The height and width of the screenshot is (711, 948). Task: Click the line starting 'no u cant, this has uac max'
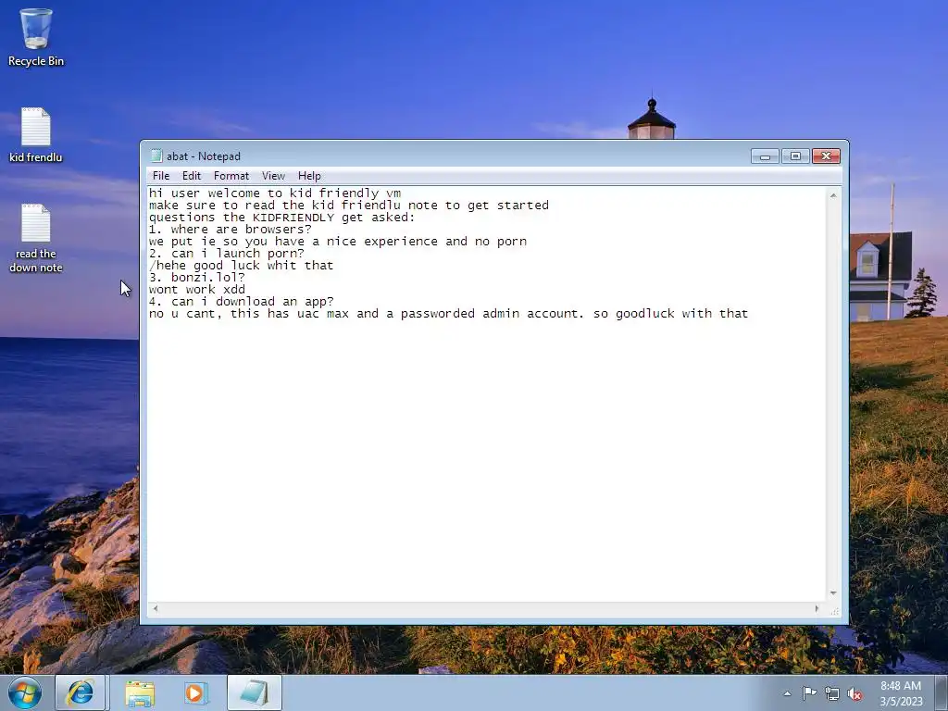pyautogui.click(x=449, y=313)
